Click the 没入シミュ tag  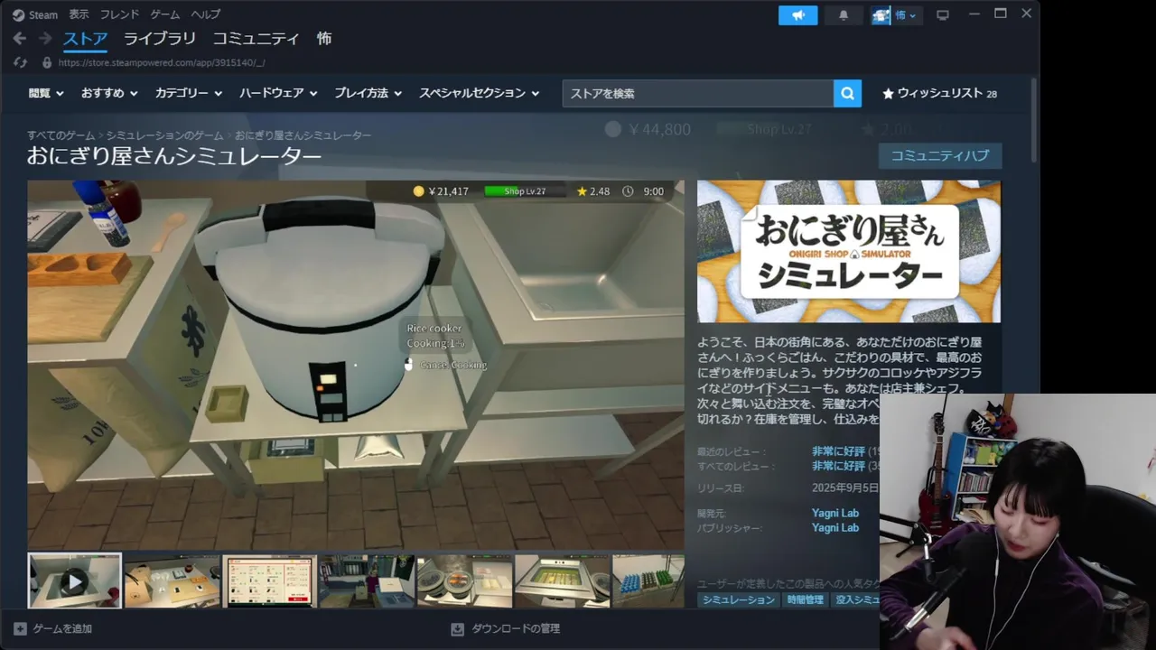point(855,600)
